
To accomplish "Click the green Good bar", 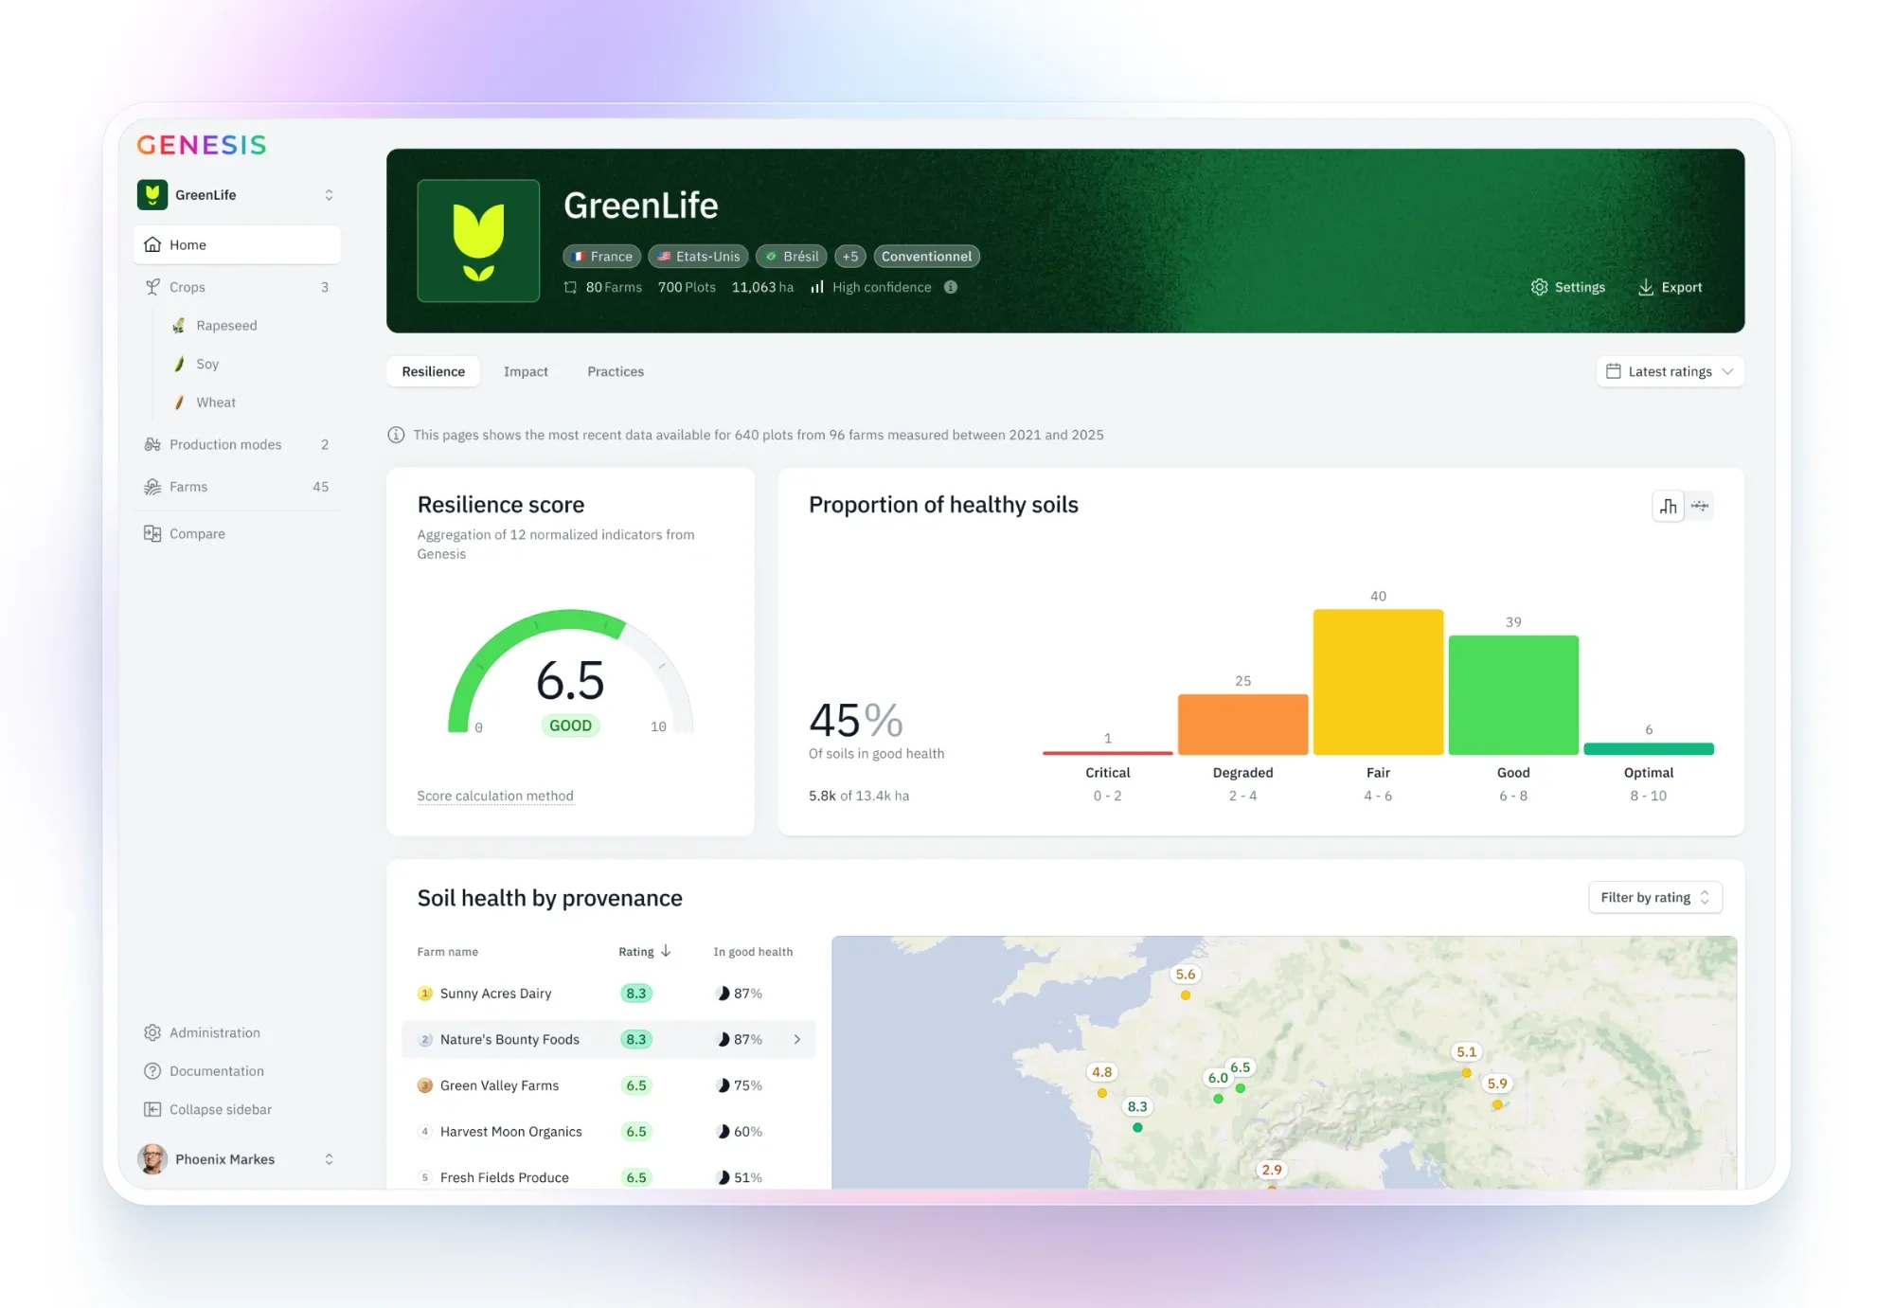I will pyautogui.click(x=1514, y=696).
